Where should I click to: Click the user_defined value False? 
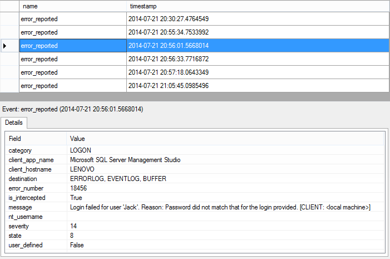77,245
